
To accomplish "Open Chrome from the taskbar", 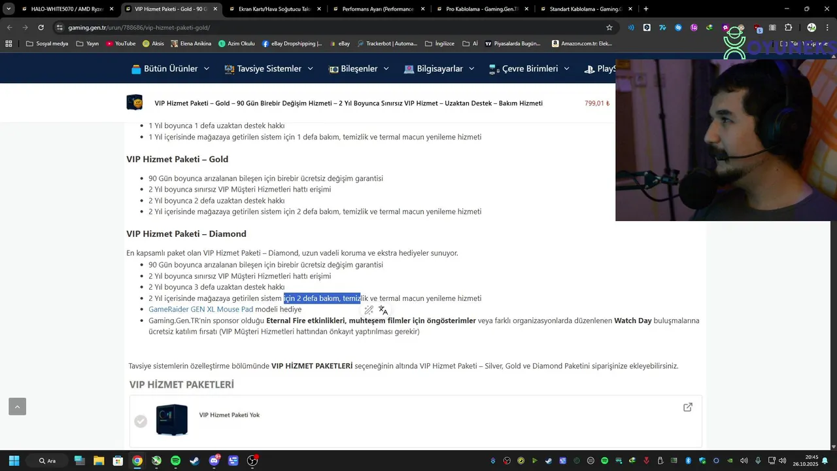I will [137, 461].
